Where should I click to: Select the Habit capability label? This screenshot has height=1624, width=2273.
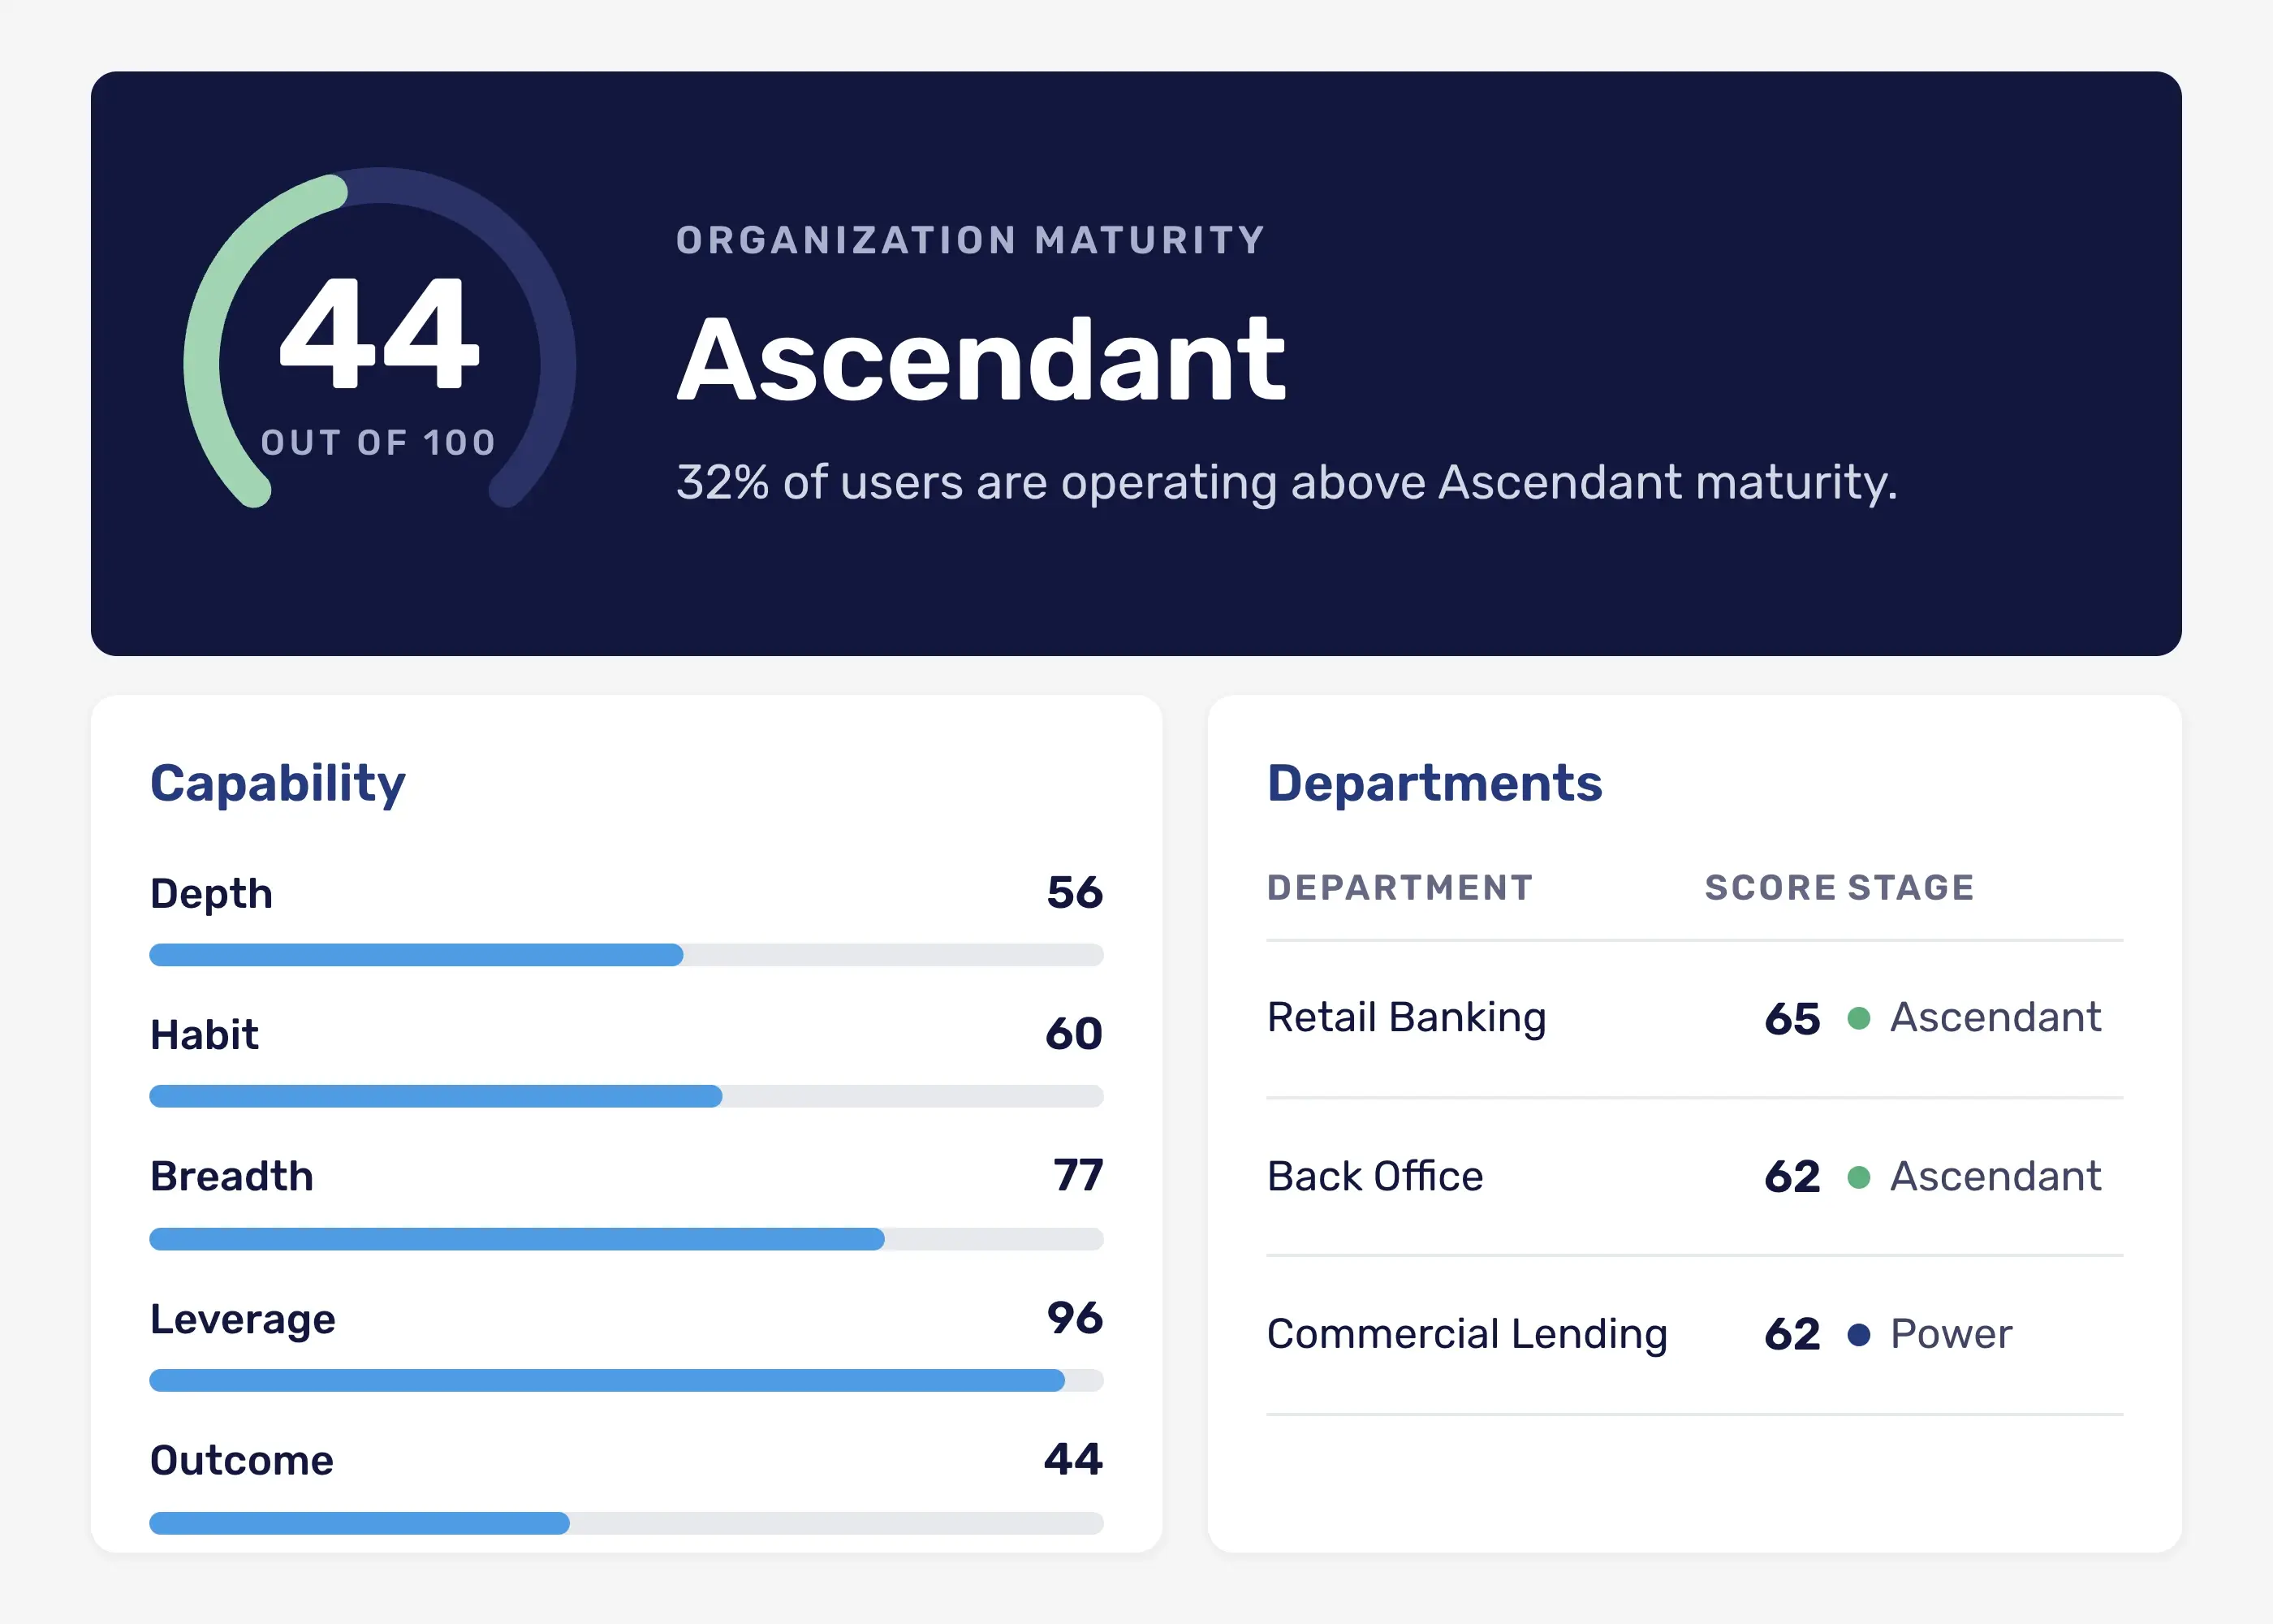pos(204,1035)
